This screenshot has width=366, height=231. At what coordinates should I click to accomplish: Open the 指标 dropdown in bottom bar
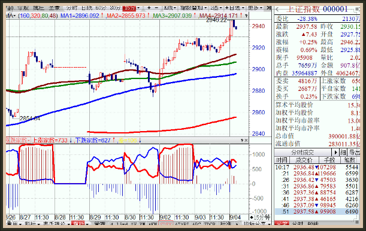point(32,224)
